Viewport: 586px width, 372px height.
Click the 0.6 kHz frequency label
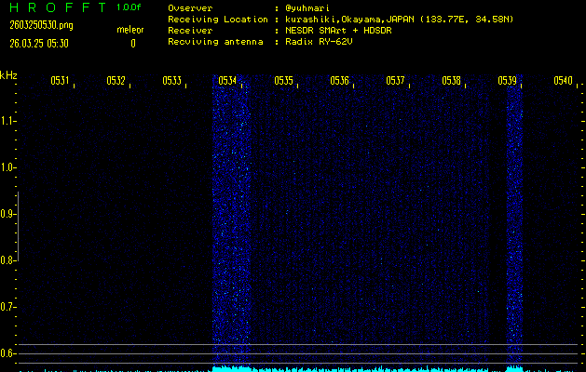(x=8, y=353)
